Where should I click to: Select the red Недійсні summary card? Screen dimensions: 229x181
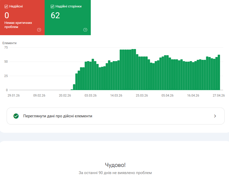[22, 17]
